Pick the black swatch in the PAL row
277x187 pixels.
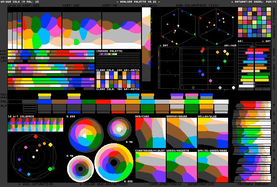click(15, 102)
